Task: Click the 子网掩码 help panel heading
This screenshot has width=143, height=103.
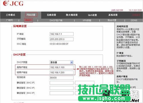Action: tap(121, 61)
